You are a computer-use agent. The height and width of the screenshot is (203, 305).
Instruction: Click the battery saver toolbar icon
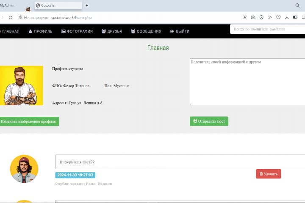tap(295, 17)
